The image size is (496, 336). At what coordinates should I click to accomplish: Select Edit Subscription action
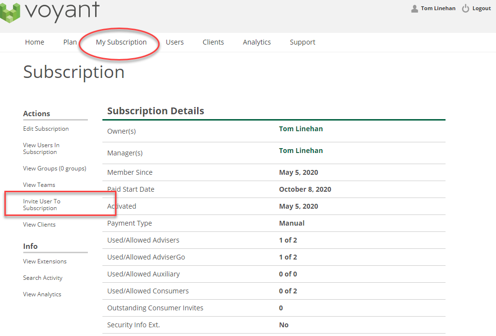tap(46, 129)
